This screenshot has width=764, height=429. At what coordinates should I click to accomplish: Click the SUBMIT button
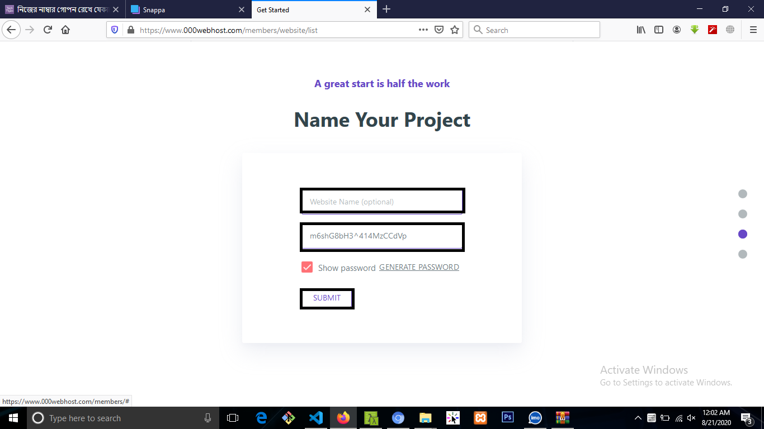point(327,298)
